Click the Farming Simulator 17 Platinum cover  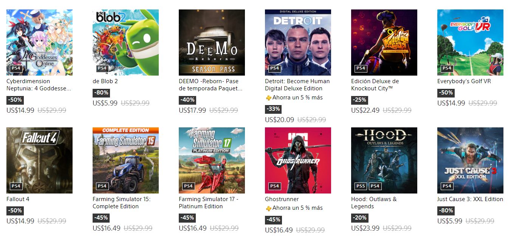tap(212, 160)
